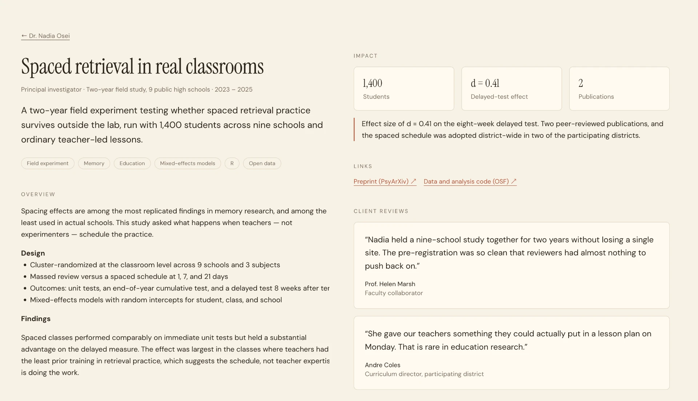The image size is (698, 401).
Task: Click Andre Coles' review card
Action: [x=512, y=353]
